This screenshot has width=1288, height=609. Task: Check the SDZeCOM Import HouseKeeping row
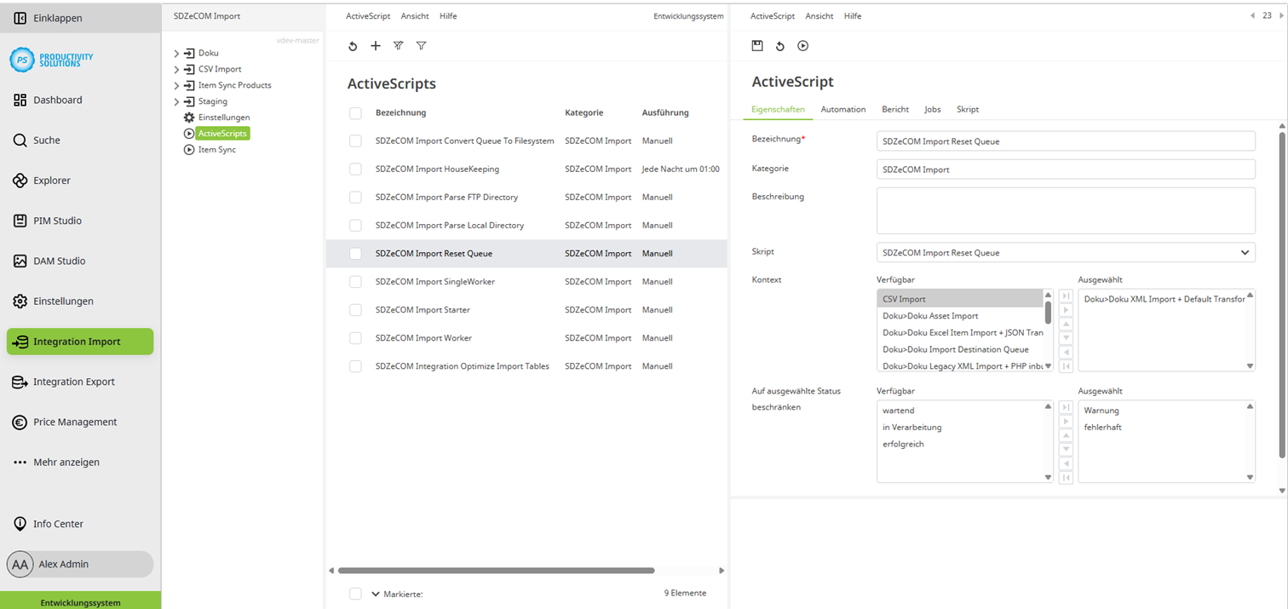point(355,169)
